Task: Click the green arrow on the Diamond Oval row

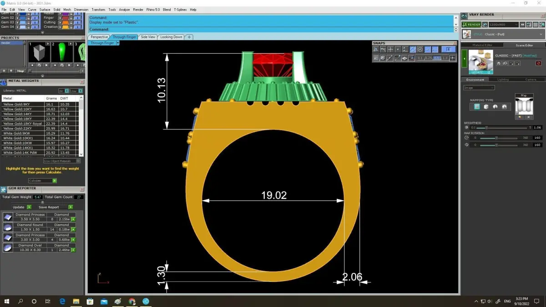Action: [73, 250]
